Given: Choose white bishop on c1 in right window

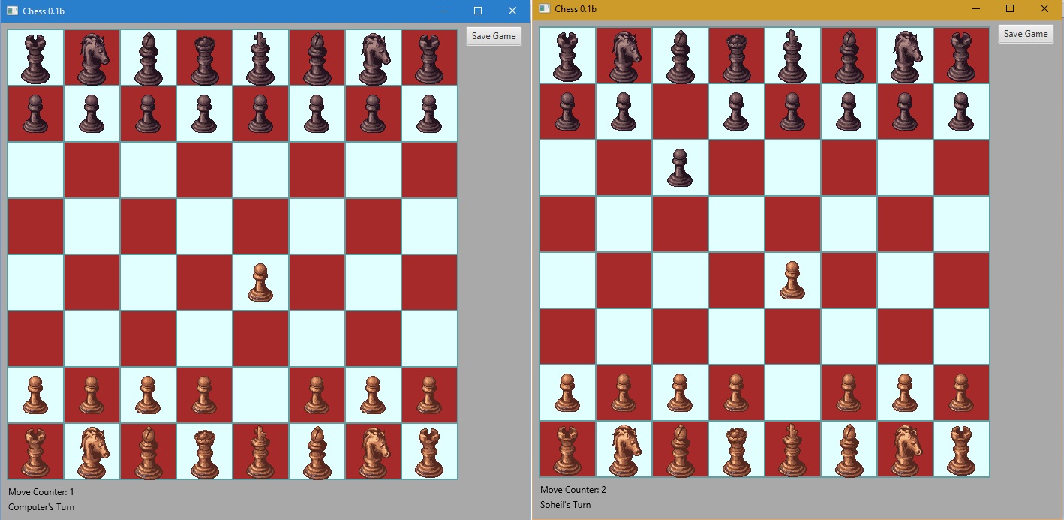Looking at the screenshot, I should [x=680, y=450].
